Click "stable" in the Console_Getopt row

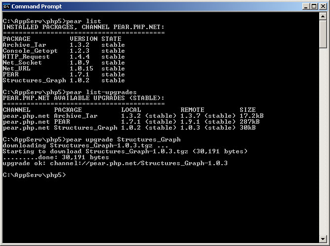(113, 51)
